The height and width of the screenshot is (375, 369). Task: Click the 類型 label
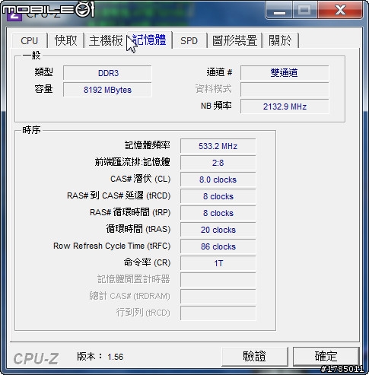pos(43,72)
